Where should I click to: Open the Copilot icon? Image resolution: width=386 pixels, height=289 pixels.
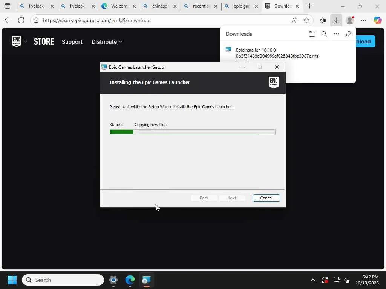pyautogui.click(x=377, y=20)
